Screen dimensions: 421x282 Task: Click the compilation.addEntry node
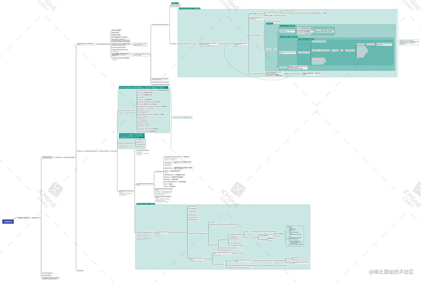188,44
